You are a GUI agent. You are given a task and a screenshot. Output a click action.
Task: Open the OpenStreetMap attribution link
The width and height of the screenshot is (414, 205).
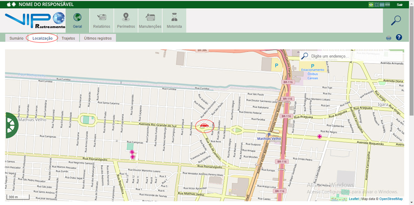pos(391,199)
